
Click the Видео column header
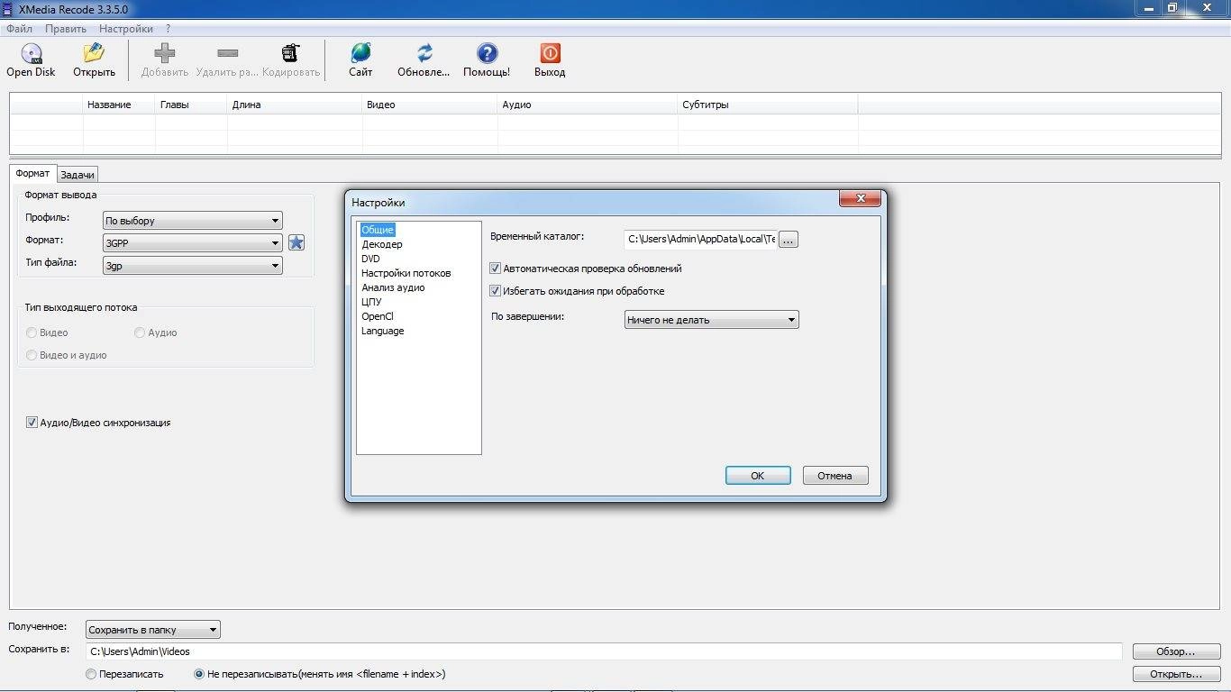point(430,105)
